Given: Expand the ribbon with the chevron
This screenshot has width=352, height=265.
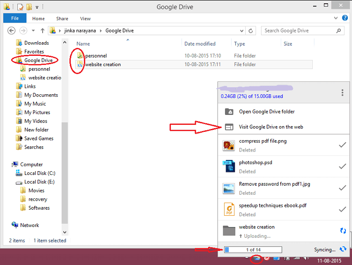Looking at the screenshot, I should coord(336,18).
